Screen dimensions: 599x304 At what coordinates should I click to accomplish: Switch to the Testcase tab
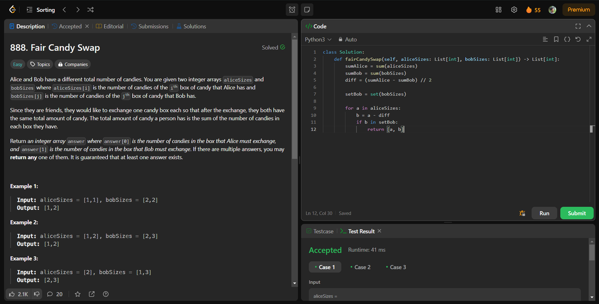[x=319, y=231]
